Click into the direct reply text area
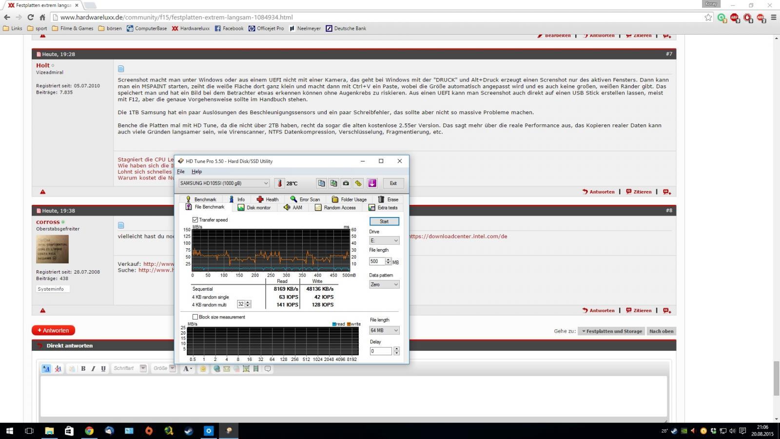This screenshot has height=439, width=780. (x=354, y=396)
